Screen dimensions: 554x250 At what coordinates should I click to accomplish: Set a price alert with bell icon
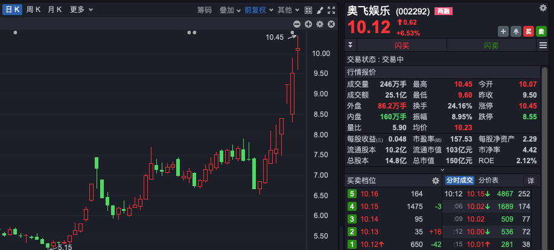pyautogui.click(x=516, y=31)
